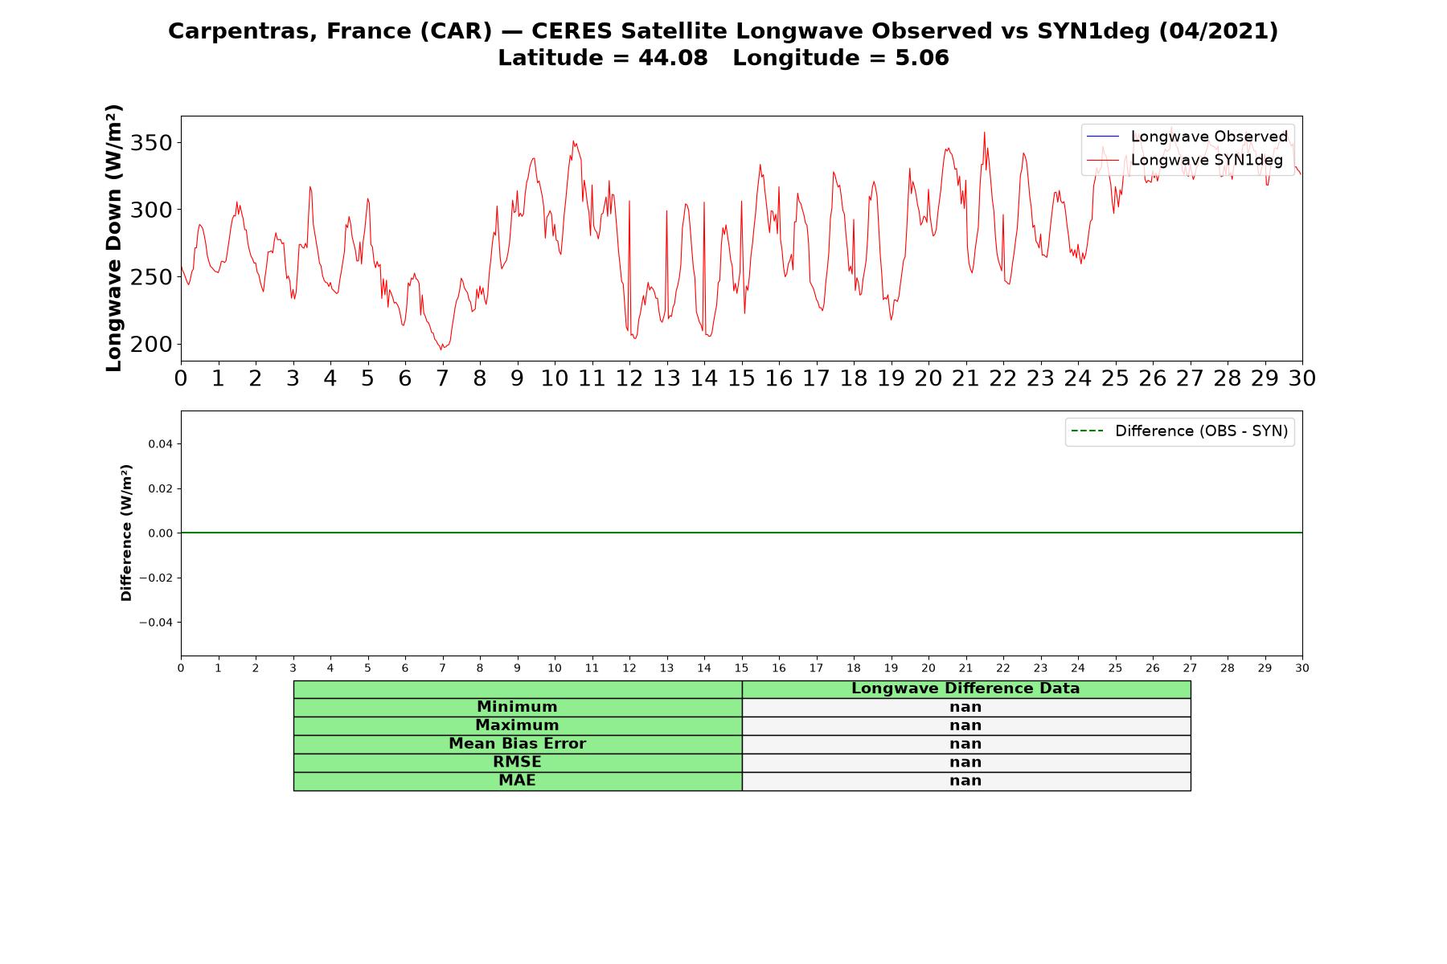Select the Maximum row label in table
This screenshot has height=964, width=1447.
point(518,725)
